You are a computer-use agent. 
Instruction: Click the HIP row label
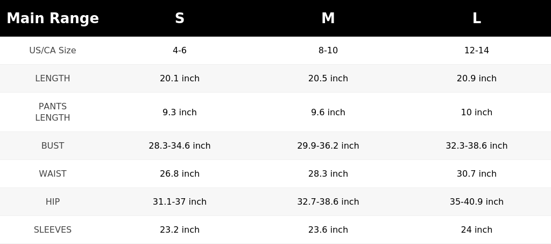(53, 202)
